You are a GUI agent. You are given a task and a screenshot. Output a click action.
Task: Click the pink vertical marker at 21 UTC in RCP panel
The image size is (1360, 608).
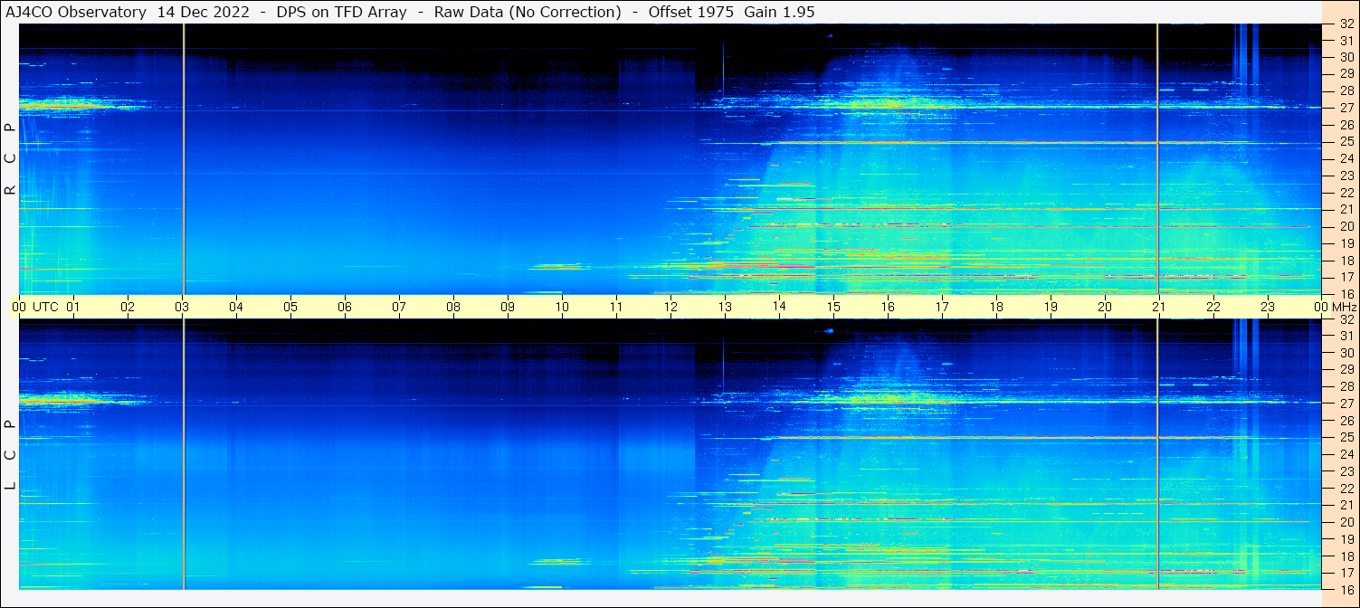pos(1157,158)
